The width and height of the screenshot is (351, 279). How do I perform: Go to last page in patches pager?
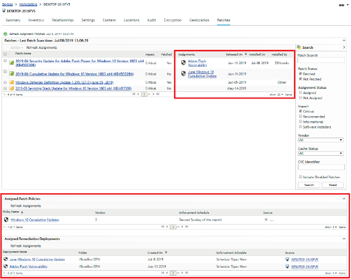[x=158, y=94]
